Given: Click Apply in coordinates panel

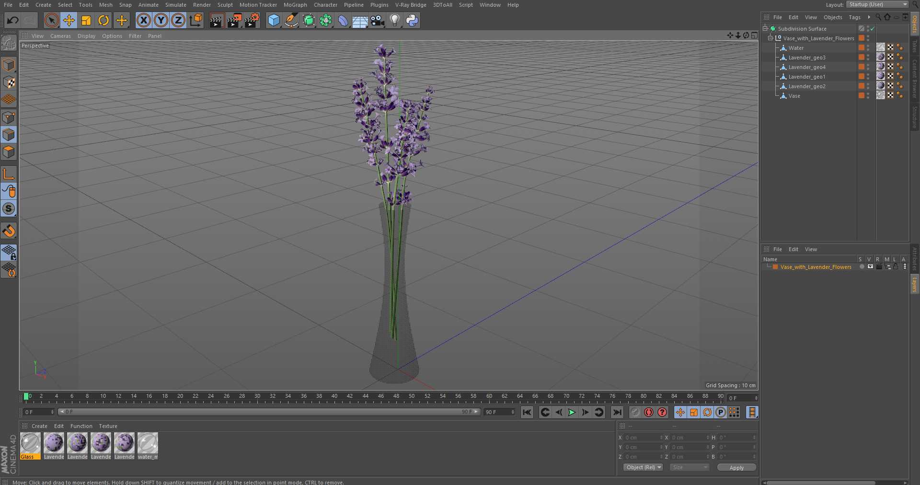Looking at the screenshot, I should tap(736, 468).
